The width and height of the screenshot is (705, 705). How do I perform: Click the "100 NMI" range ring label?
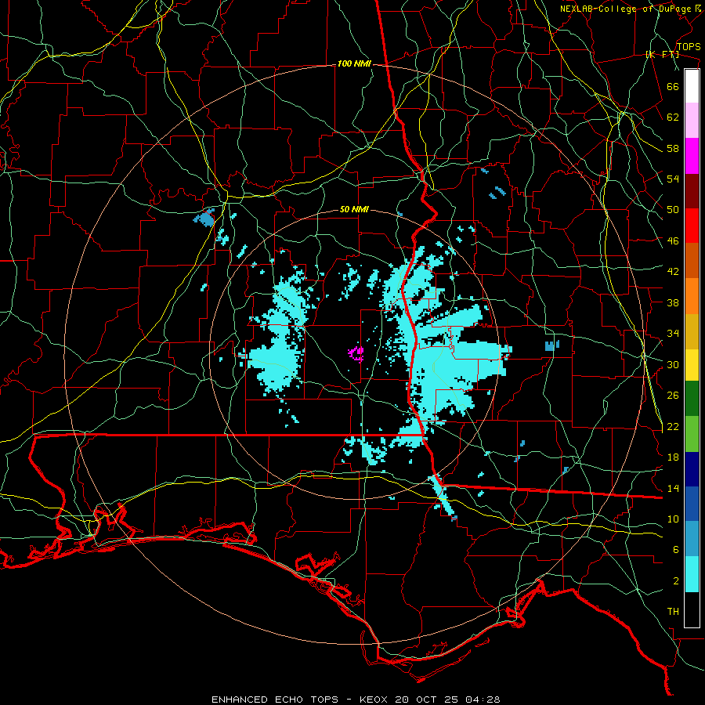[x=354, y=64]
